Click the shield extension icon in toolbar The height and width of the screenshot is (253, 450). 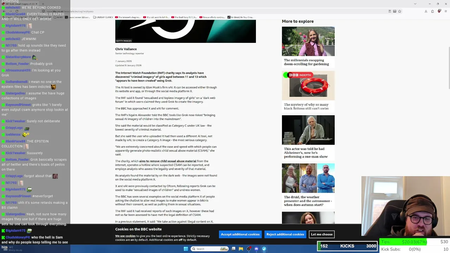pyautogui.click(x=439, y=11)
